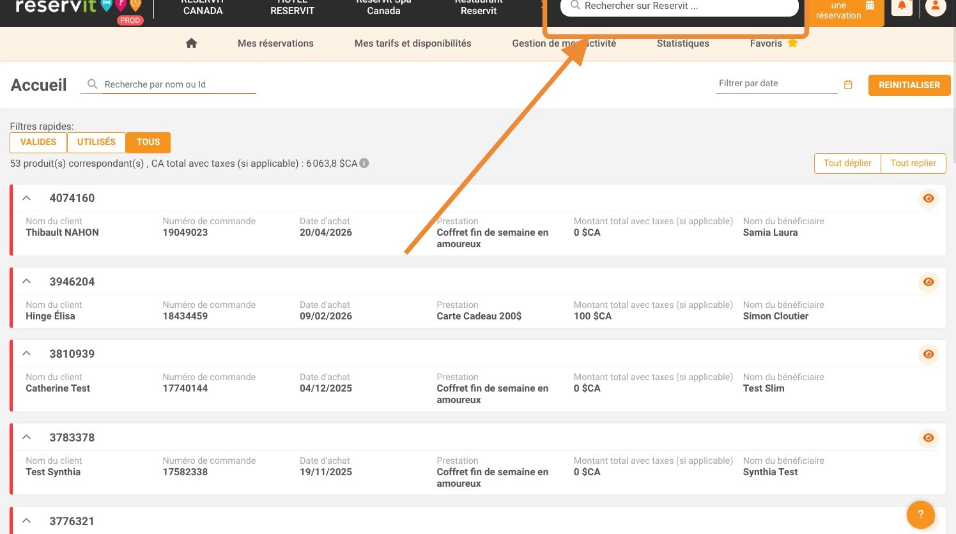The height and width of the screenshot is (534, 956).
Task: Collapse voucher 3810939 with its chevron
Action: 26,354
